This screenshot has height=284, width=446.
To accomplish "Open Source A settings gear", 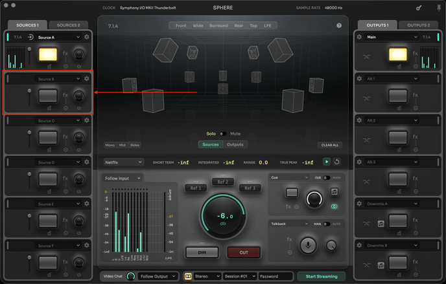I will pos(87,37).
